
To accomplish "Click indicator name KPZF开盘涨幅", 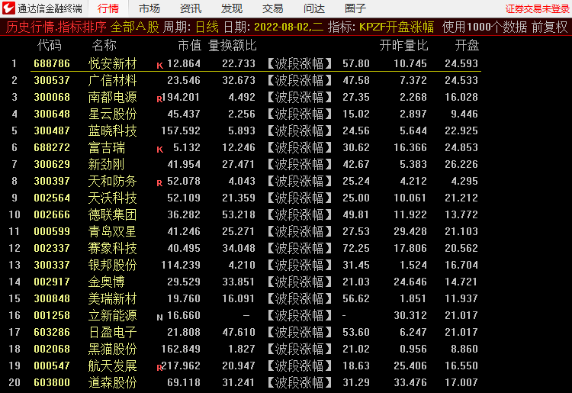I will [397, 27].
